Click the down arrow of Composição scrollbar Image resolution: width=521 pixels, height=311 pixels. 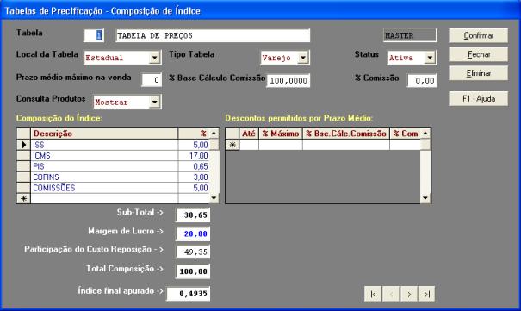click(x=214, y=198)
